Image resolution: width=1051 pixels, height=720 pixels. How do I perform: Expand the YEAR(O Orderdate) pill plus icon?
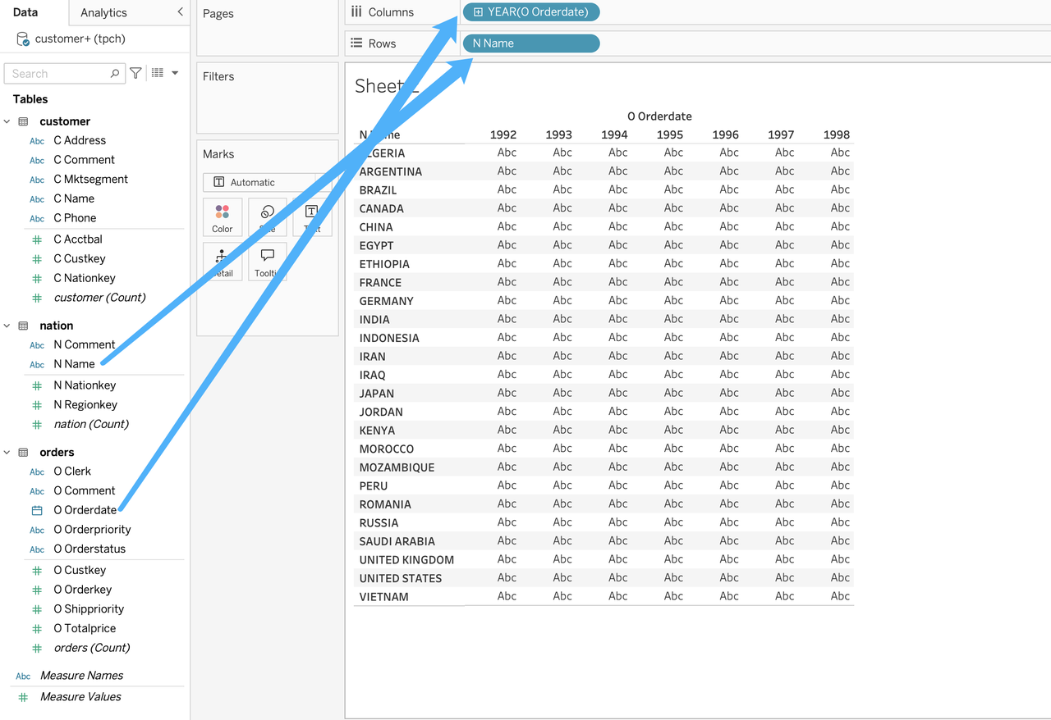[x=478, y=12]
